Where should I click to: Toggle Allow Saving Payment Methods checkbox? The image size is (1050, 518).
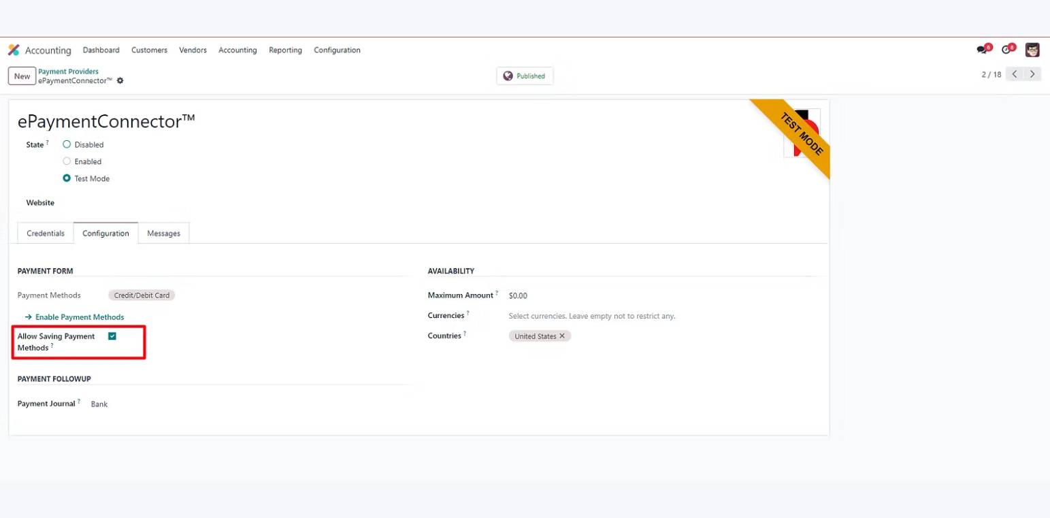point(112,336)
